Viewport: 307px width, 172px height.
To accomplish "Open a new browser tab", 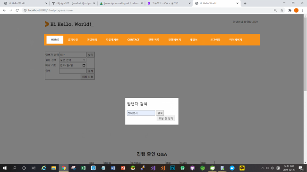I will point(245,3).
